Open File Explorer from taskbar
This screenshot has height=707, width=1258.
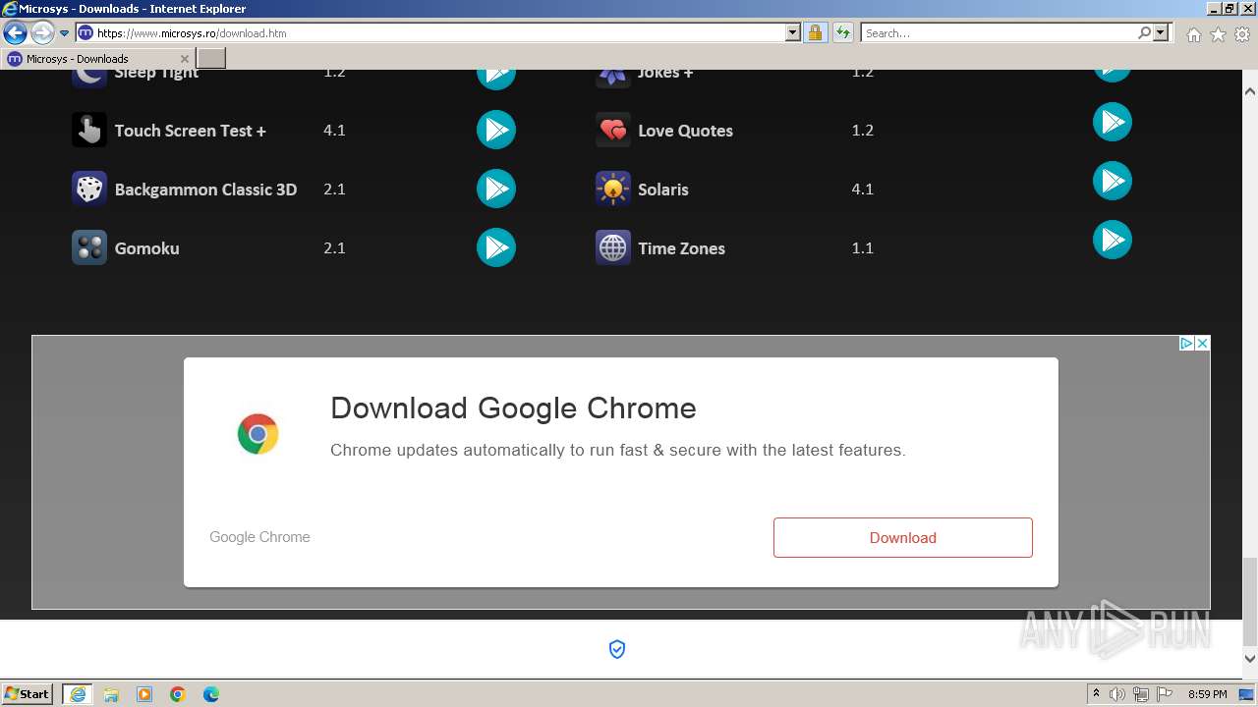point(111,694)
